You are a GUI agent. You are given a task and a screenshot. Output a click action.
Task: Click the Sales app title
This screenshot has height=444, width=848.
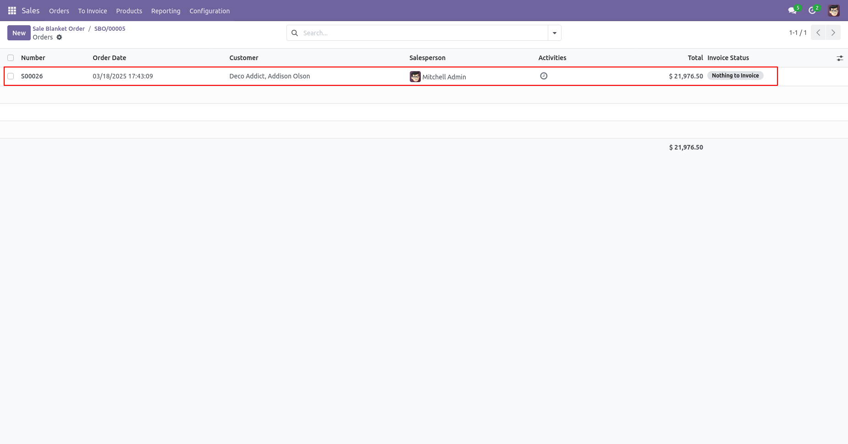pos(31,11)
